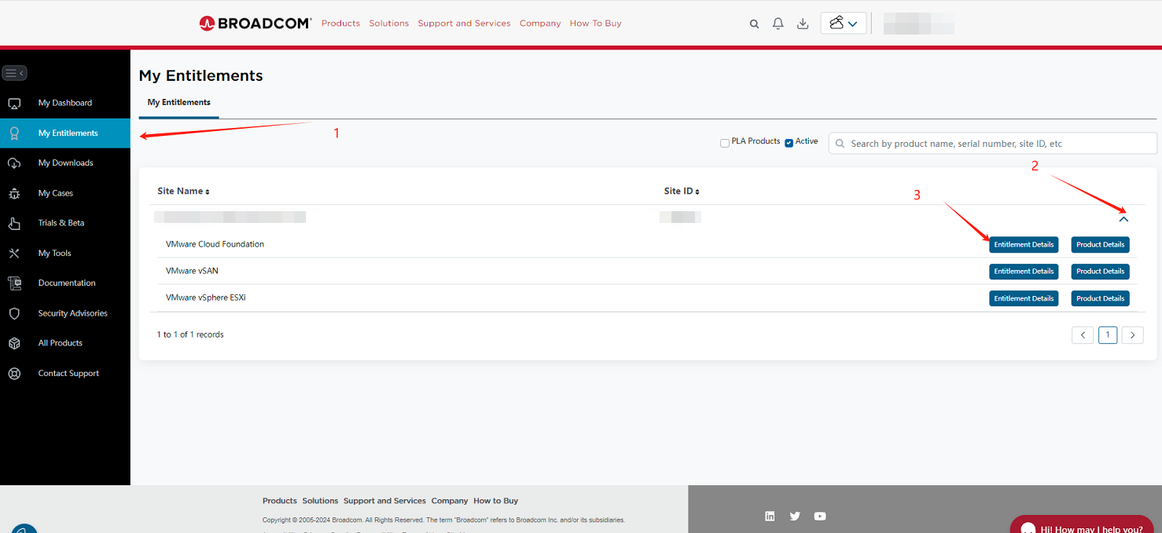Click footer Company link
Viewport: 1162px width, 533px height.
(450, 501)
